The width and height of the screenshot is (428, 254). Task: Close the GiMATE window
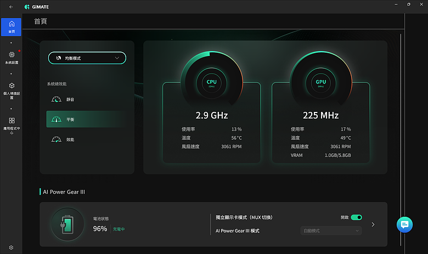click(421, 4)
